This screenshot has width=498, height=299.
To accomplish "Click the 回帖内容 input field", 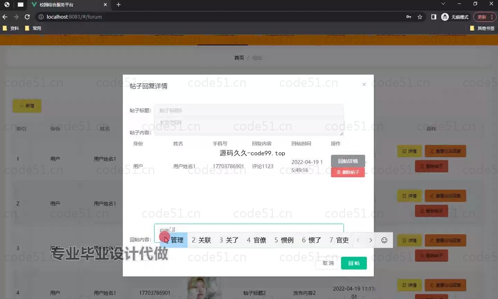I will (249, 228).
